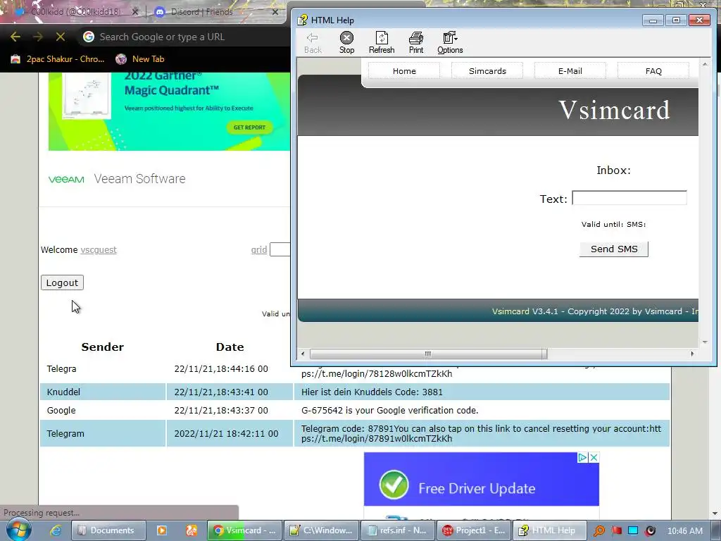The width and height of the screenshot is (721, 541).
Task: Click the grid link
Action: pyautogui.click(x=259, y=250)
